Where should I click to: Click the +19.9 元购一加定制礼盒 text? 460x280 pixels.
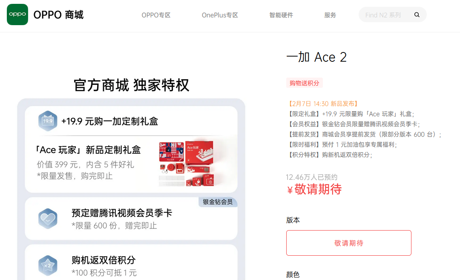[110, 121]
